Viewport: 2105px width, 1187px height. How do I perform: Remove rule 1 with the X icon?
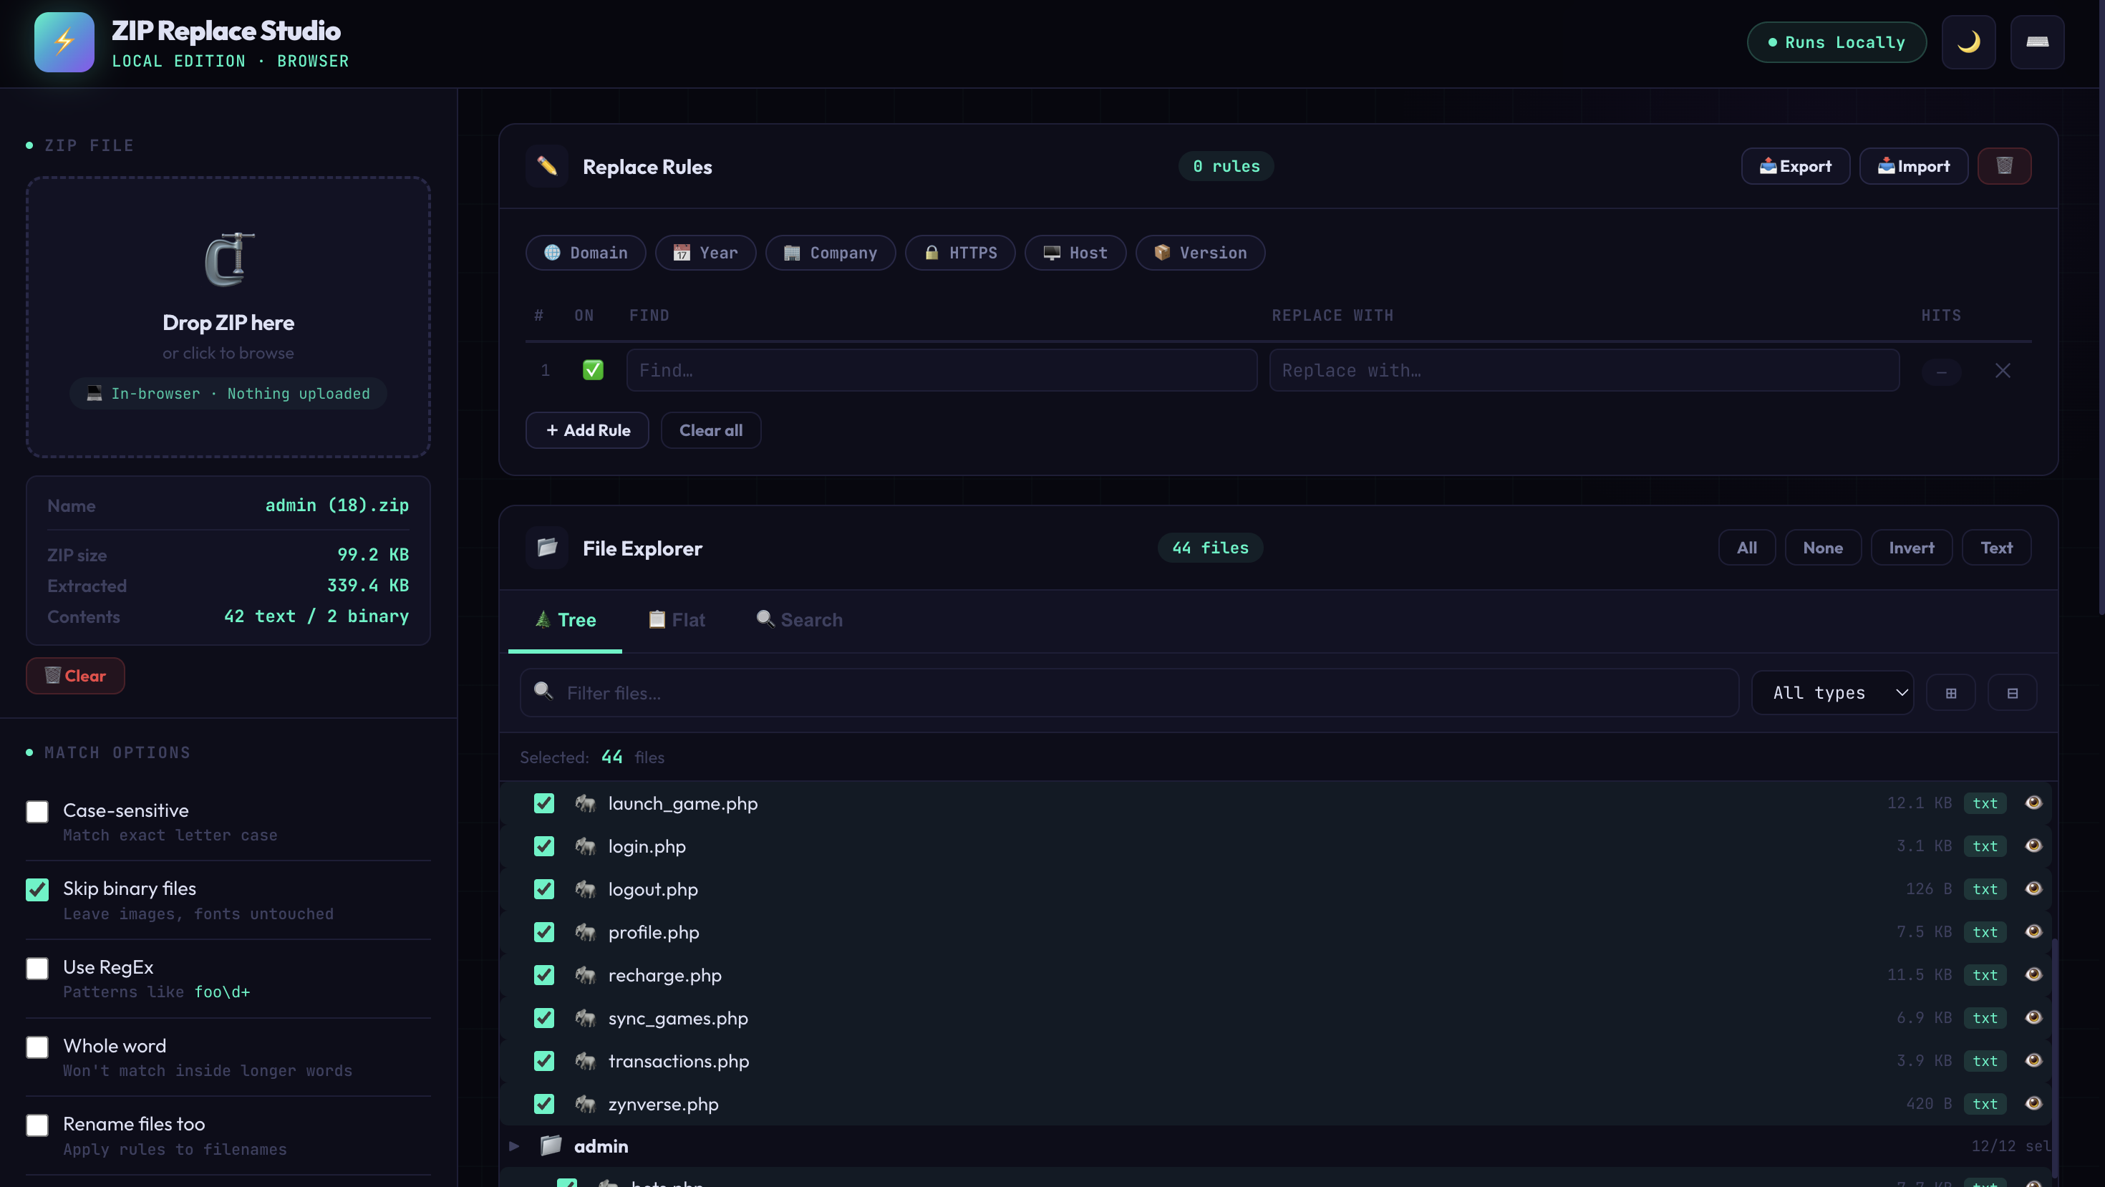coord(2002,370)
